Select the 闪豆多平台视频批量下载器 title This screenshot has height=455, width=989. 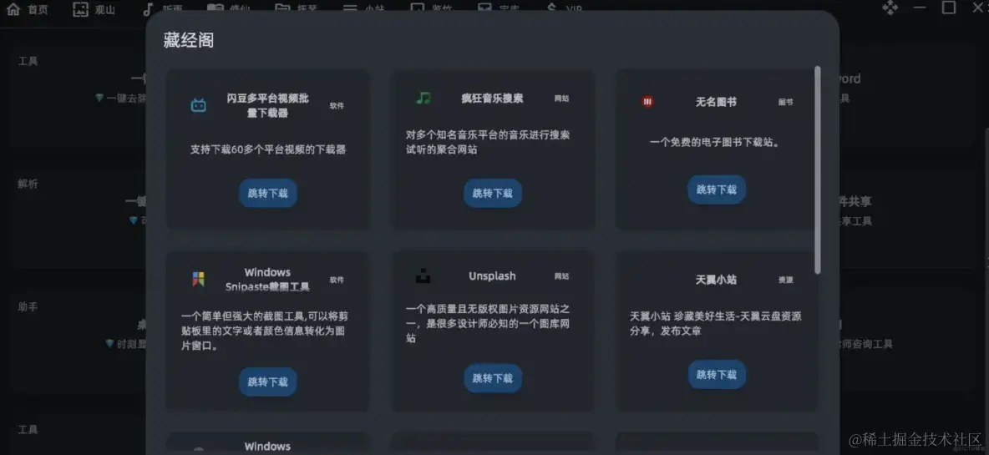pos(268,105)
